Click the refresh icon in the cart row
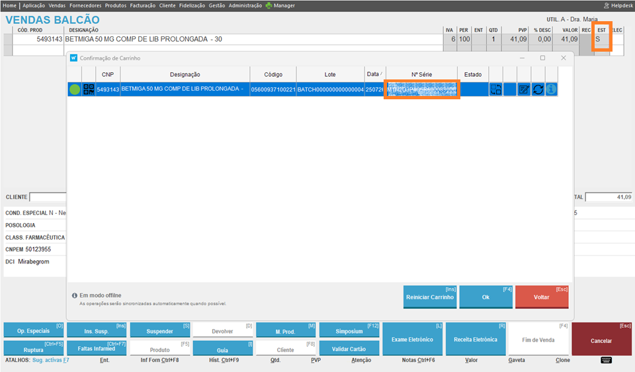 (x=538, y=89)
